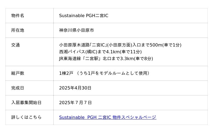Screen dimensions: 218x133
Task: Select the 2025年７月７日 recruitment start date
Action: coord(75,103)
